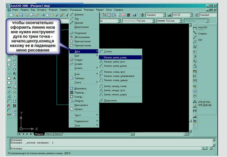Viewport: 227px width, 157px height.
Task: Click the Облако revision cloud icon
Action: tap(72, 109)
